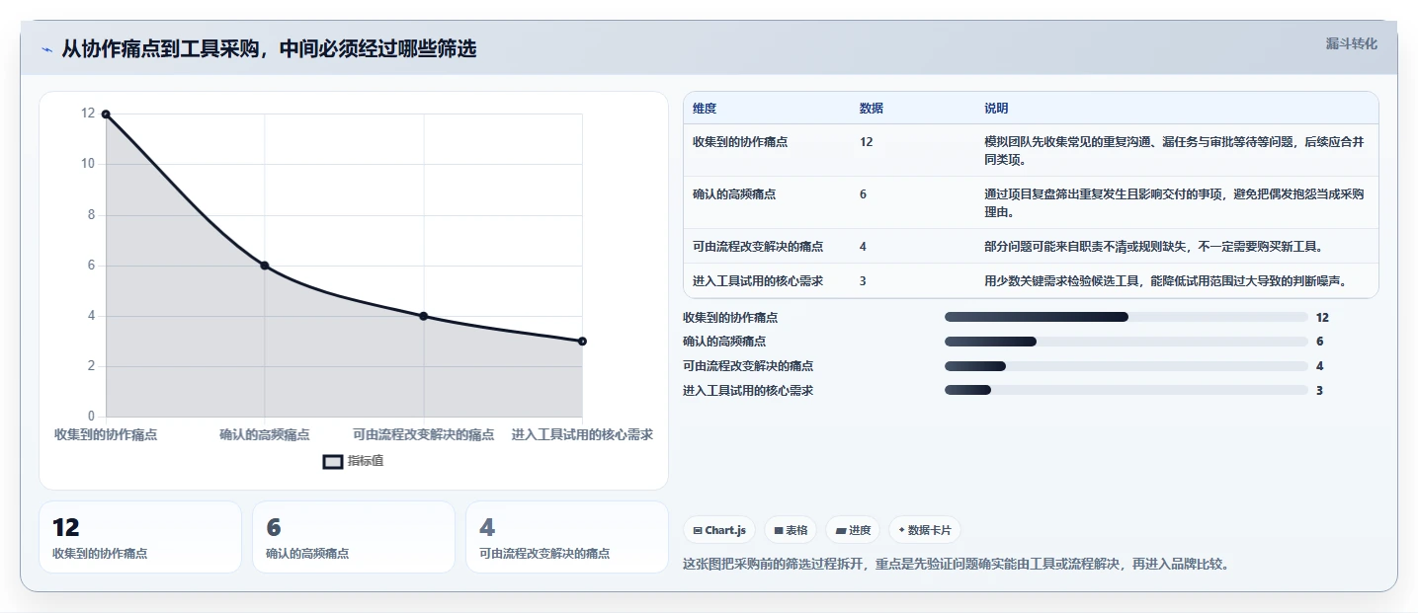Viewport: 1418px width, 613px height.
Task: Click table cell 确认的高频痛点
Action: [734, 194]
